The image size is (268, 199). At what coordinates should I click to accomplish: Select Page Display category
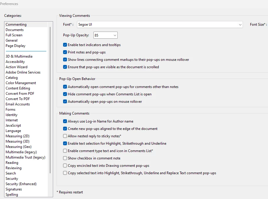tap(26, 46)
